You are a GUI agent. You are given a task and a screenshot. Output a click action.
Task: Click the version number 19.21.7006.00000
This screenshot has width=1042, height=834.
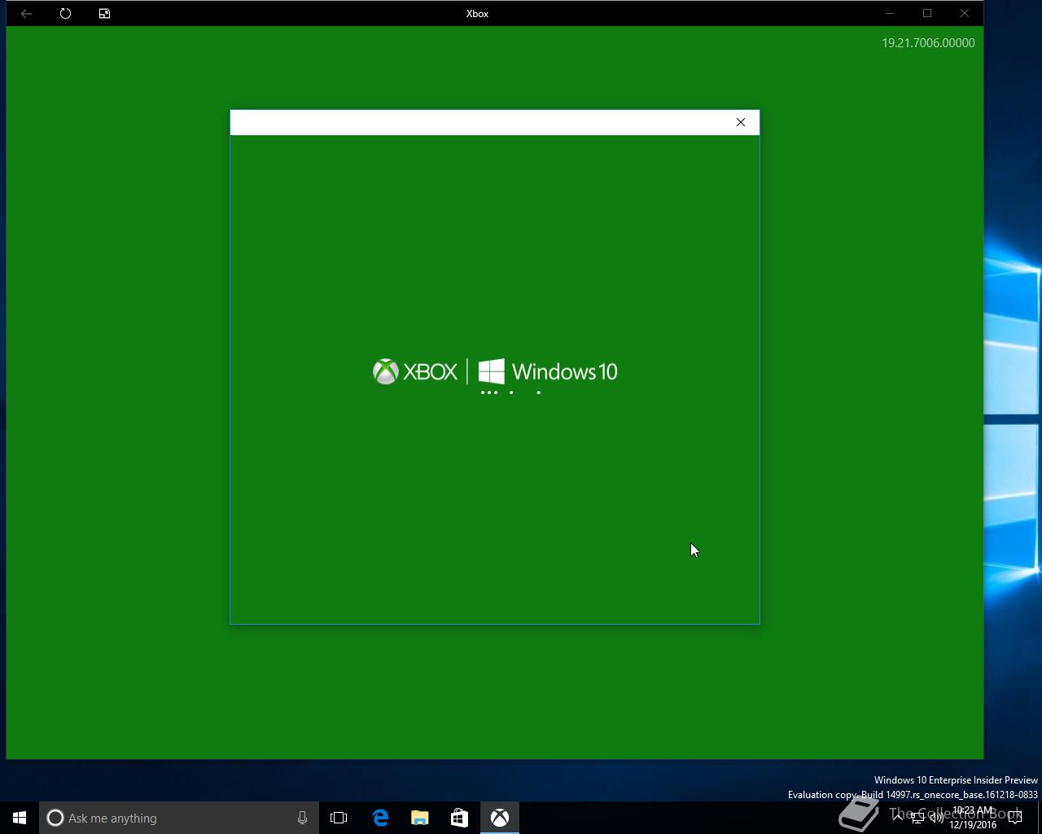(x=928, y=43)
